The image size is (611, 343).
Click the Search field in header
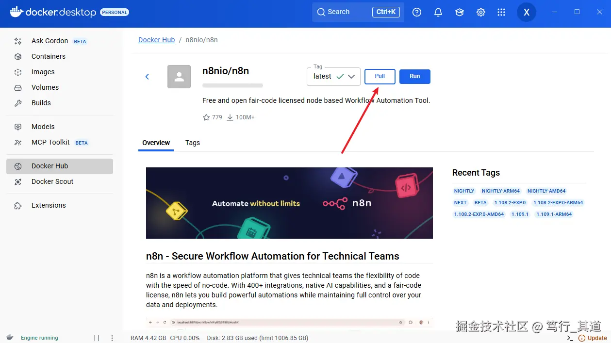coord(358,12)
